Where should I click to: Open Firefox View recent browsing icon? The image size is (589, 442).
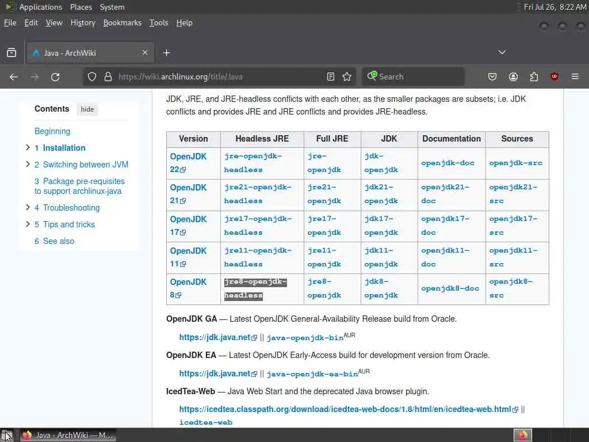(12, 52)
